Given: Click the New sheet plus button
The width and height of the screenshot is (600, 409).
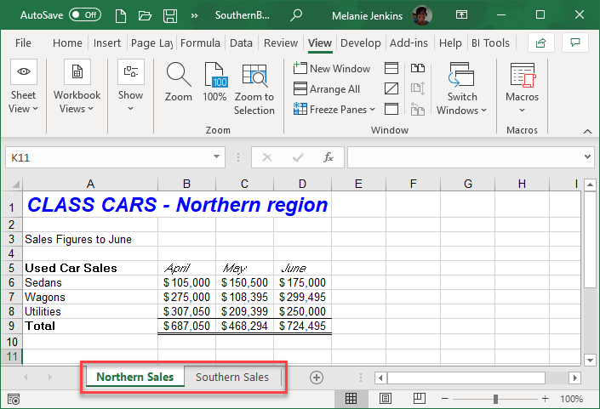Looking at the screenshot, I should pyautogui.click(x=317, y=378).
